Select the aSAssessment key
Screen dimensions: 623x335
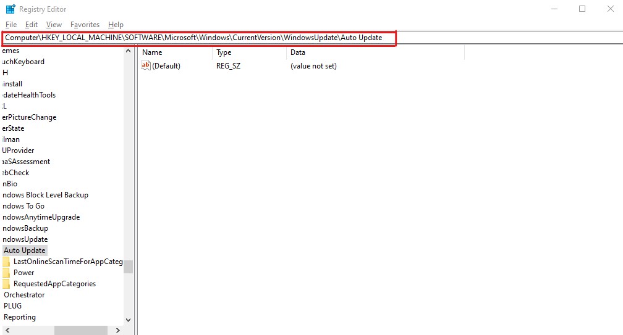(26, 162)
